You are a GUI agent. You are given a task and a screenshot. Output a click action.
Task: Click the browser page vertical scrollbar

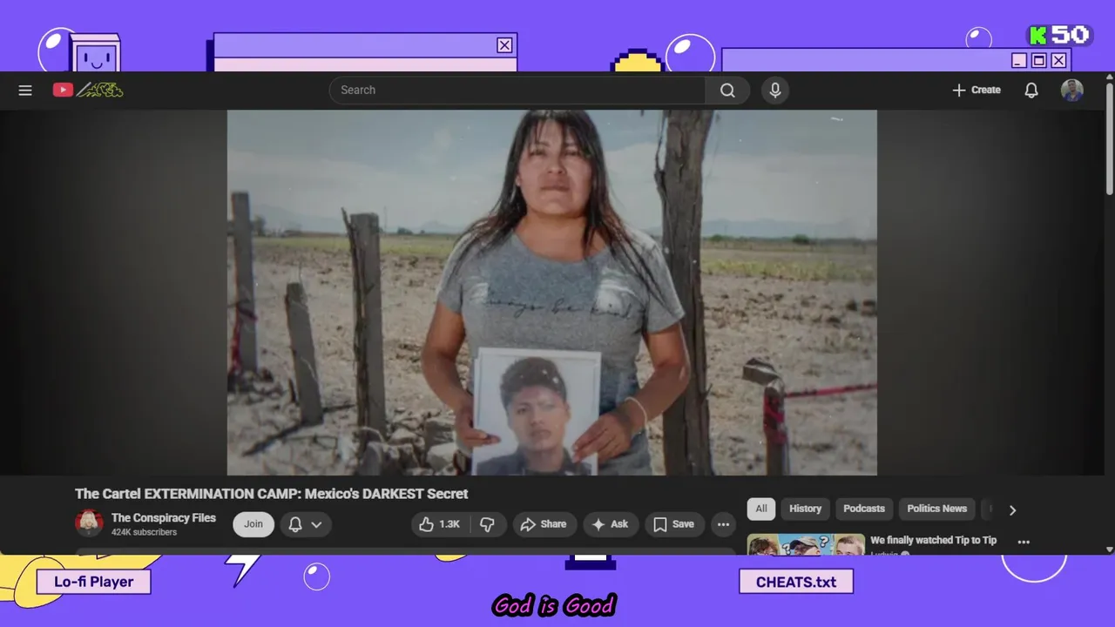pyautogui.click(x=1109, y=139)
